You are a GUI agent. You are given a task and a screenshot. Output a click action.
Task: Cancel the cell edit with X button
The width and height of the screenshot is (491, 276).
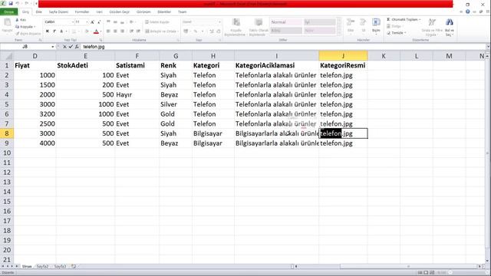pos(64,47)
